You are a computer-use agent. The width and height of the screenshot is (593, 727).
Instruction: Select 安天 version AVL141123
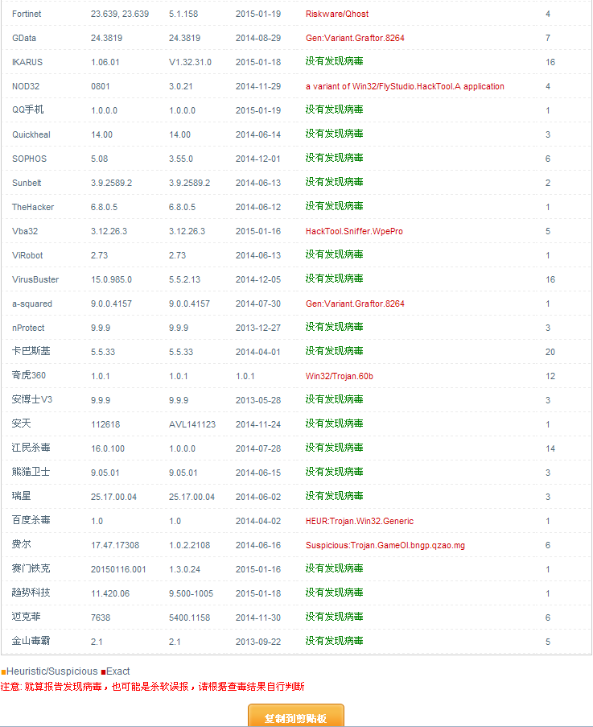click(x=192, y=424)
